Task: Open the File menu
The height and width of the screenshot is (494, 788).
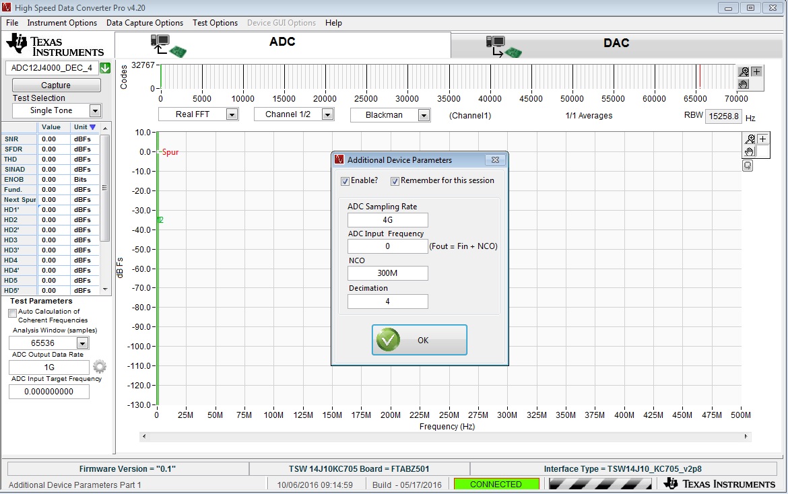Action: coord(12,23)
